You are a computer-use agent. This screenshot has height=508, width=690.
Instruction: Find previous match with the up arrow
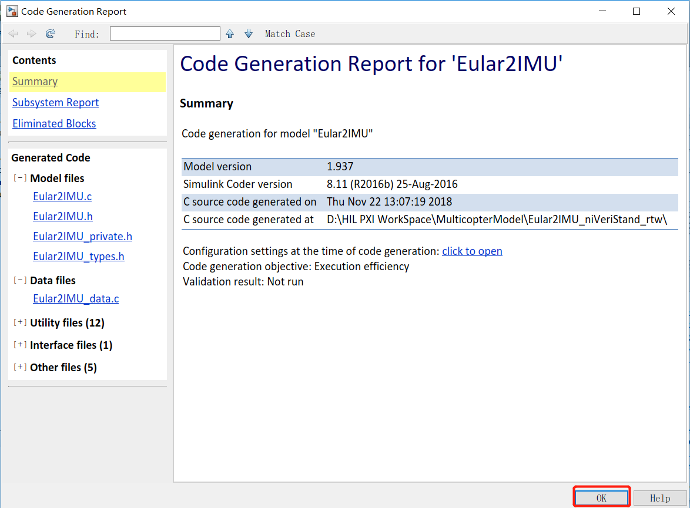230,34
